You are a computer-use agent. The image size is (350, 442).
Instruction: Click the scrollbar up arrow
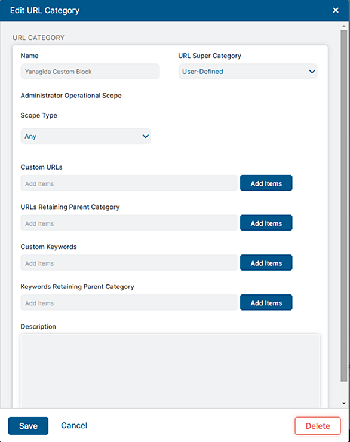[x=344, y=26]
